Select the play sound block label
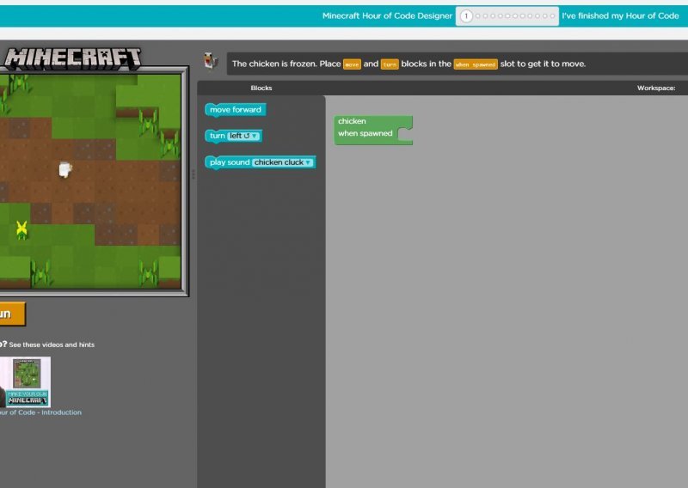 (229, 162)
